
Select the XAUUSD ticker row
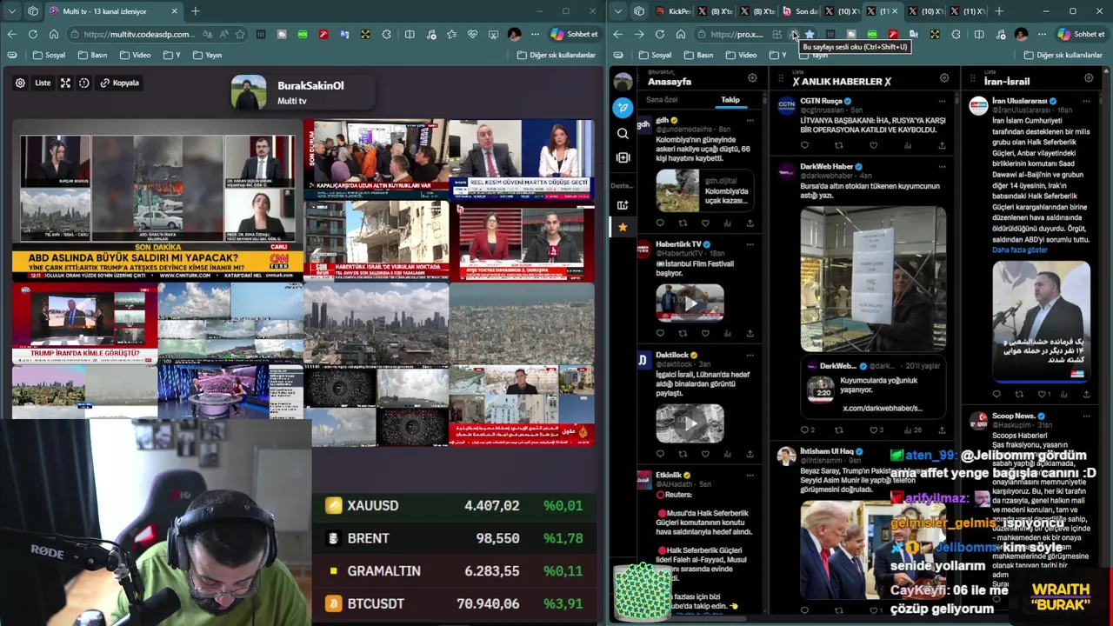point(455,505)
